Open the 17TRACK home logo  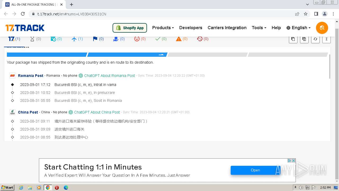pyautogui.click(x=25, y=28)
